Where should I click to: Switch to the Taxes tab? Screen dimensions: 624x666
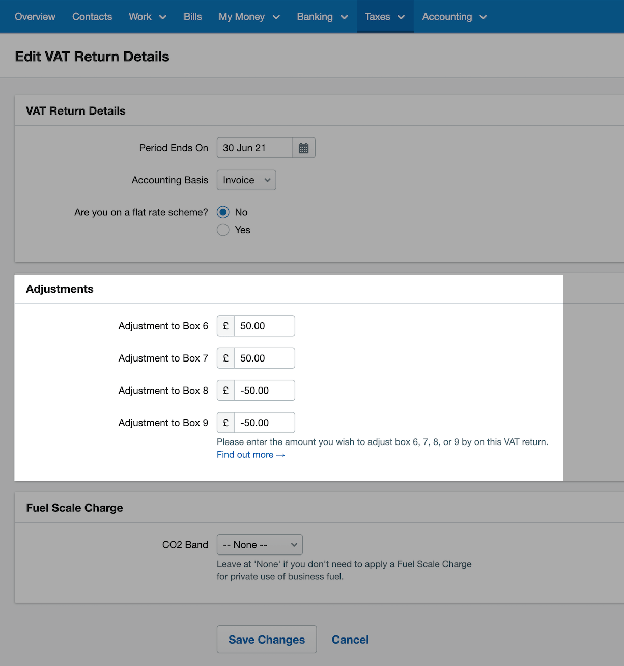tap(377, 17)
